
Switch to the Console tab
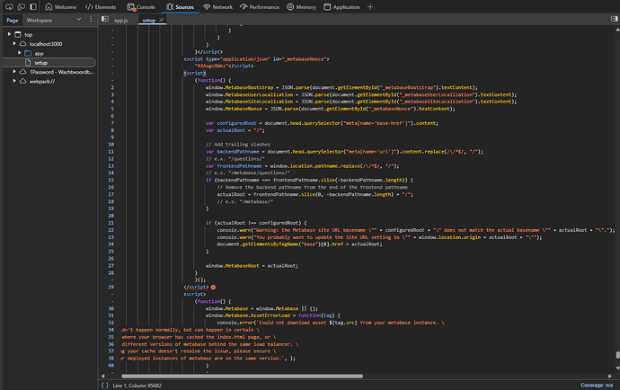coord(141,6)
